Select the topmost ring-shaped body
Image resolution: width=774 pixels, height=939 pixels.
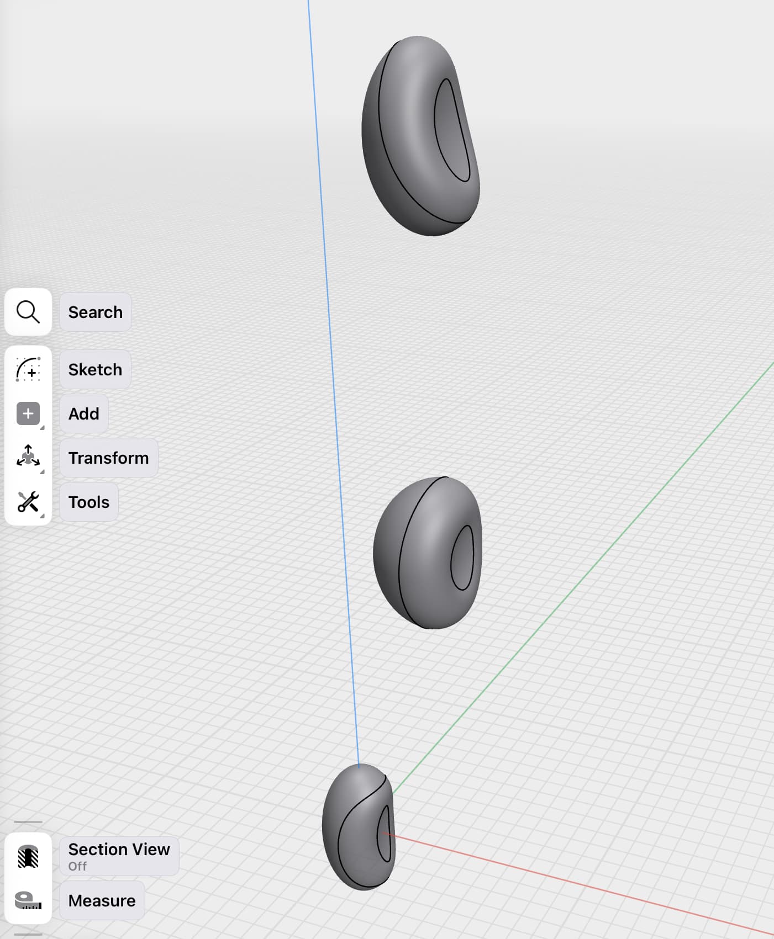(420, 136)
